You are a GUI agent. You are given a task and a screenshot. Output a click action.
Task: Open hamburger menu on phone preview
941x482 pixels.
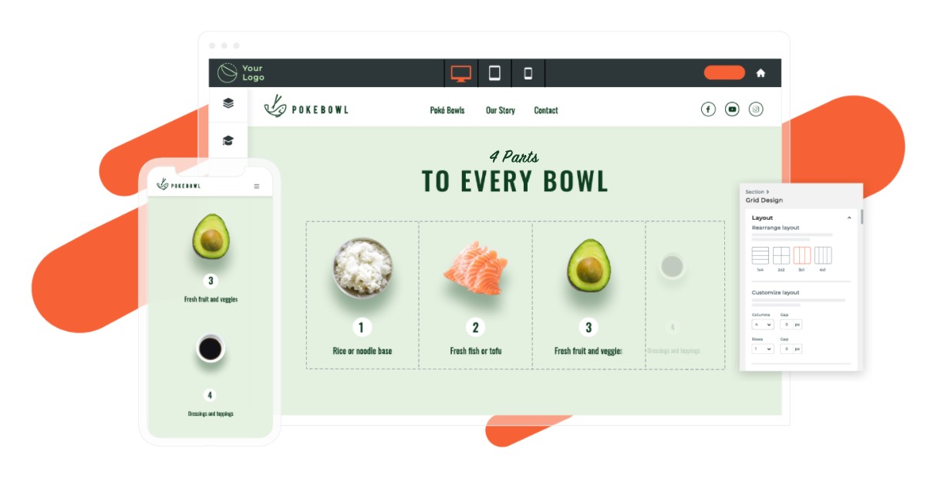point(257,186)
